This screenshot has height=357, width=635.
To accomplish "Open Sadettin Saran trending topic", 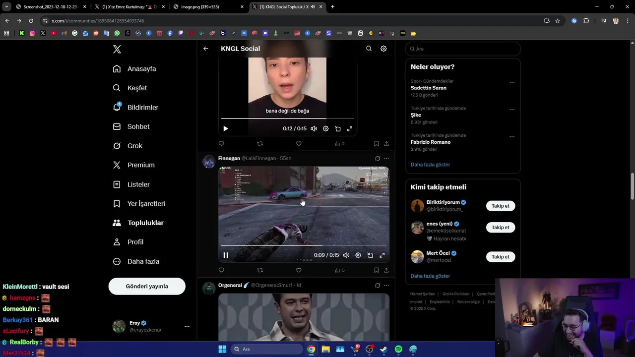I will point(429,88).
